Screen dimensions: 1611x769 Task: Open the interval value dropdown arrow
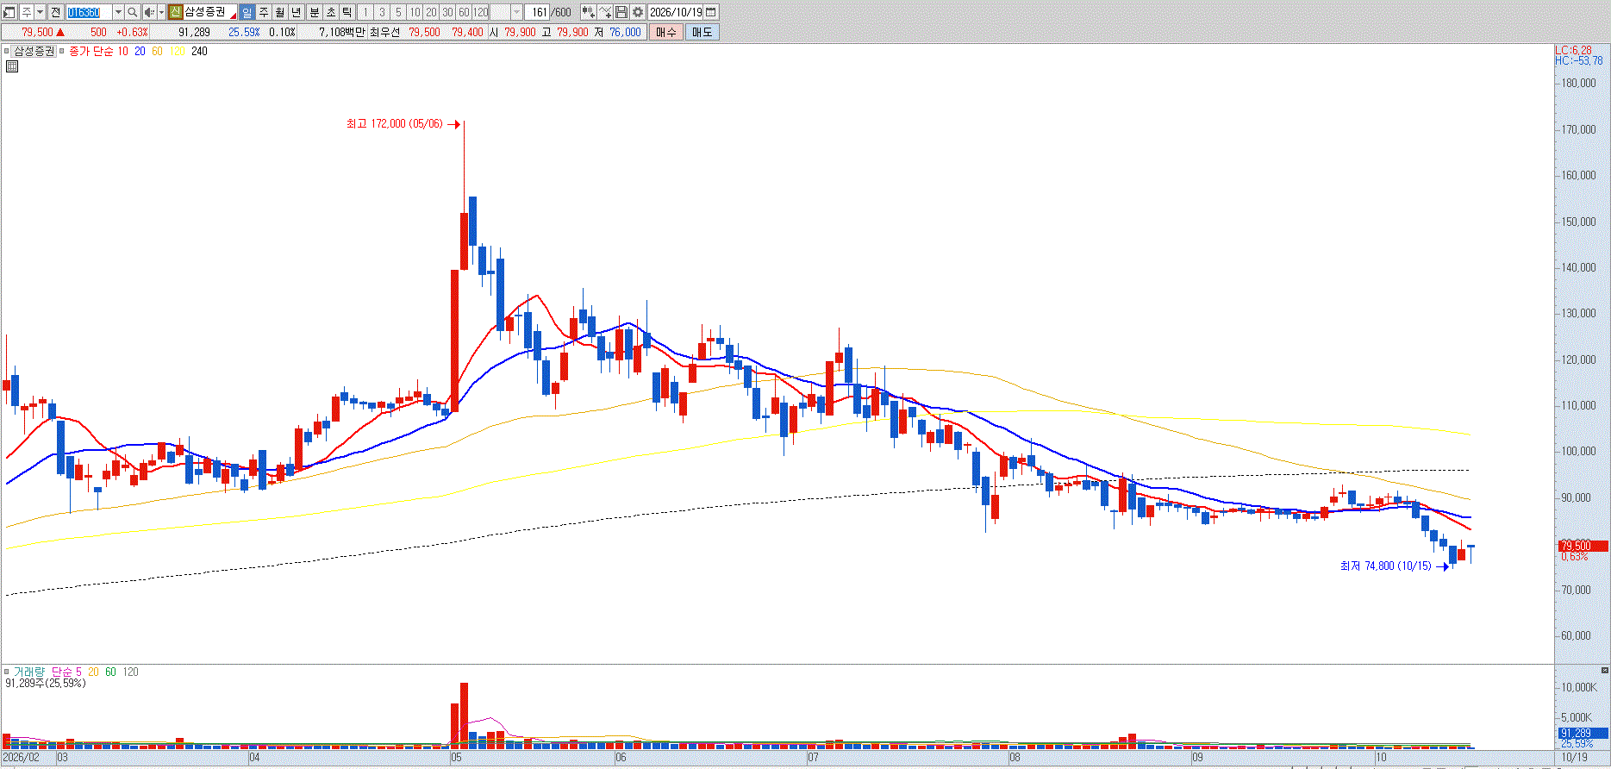(x=516, y=12)
